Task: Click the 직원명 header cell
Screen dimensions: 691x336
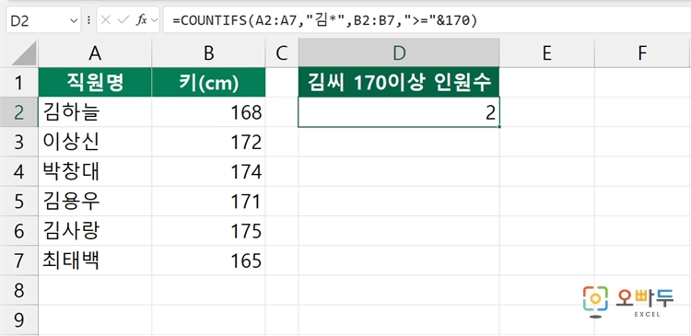Action: click(x=95, y=82)
